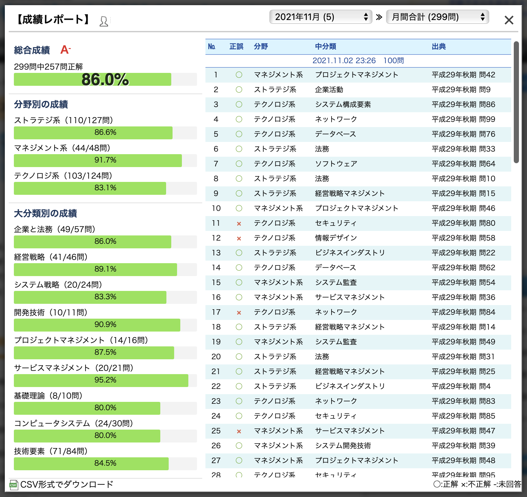Click the 大分類別の成績 heading
Image resolution: width=527 pixels, height=497 pixels.
[x=45, y=214]
